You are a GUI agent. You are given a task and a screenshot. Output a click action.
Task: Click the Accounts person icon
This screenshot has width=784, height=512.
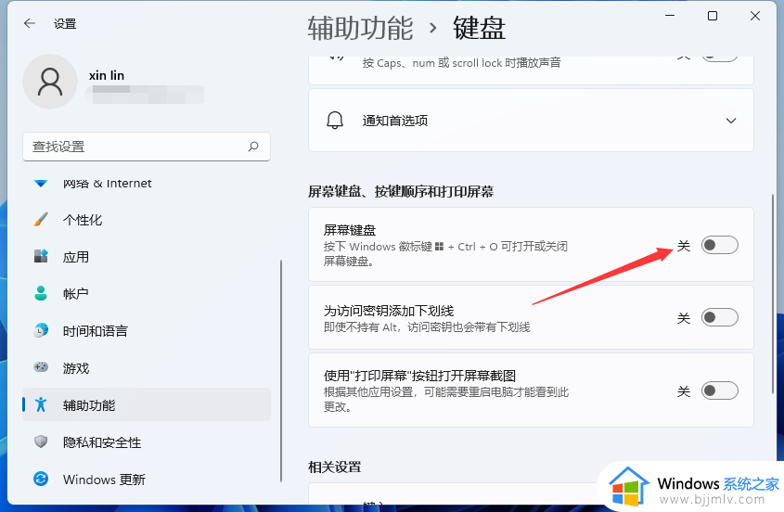click(x=41, y=293)
